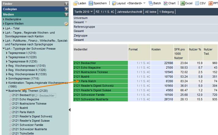Screen dimensions: 218x135
Task: Sort by the Format column header
Action: (x=139, y=52)
